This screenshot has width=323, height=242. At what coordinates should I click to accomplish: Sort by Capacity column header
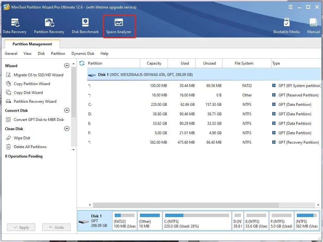click(154, 63)
